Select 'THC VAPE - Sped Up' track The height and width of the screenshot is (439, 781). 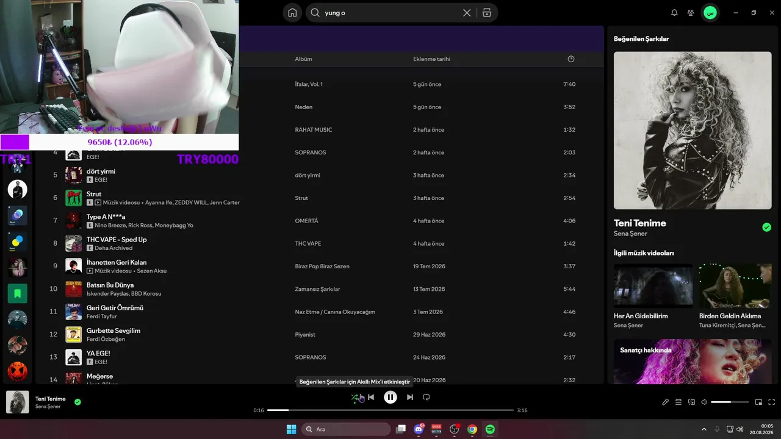[x=117, y=240]
